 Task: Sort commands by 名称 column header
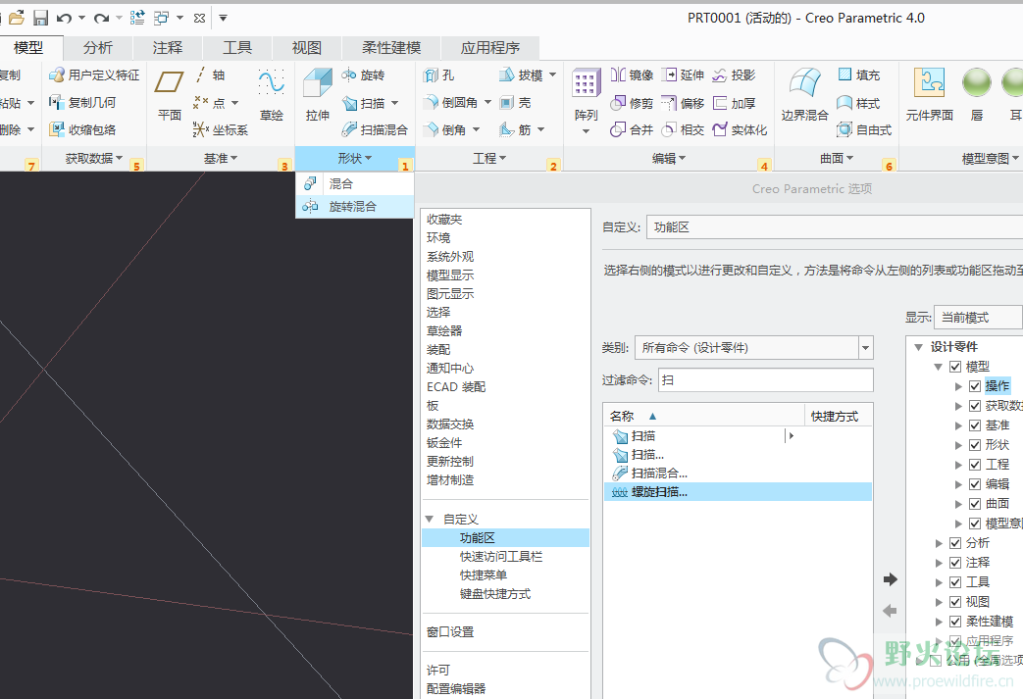click(x=704, y=416)
